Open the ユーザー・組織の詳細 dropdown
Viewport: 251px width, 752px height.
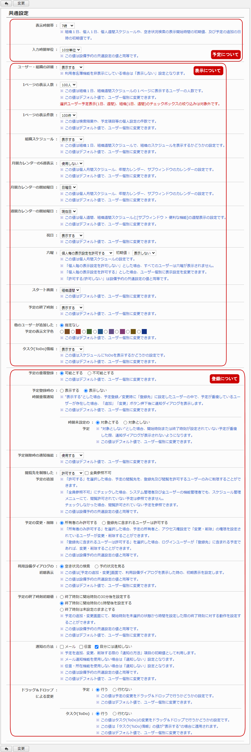72,67
